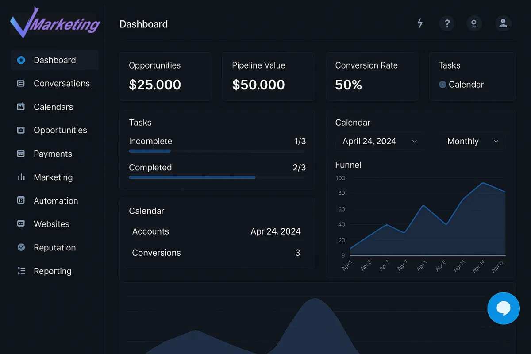Screen dimensions: 531x354
Task: Open the user profile avatar icon
Action: click(x=503, y=23)
